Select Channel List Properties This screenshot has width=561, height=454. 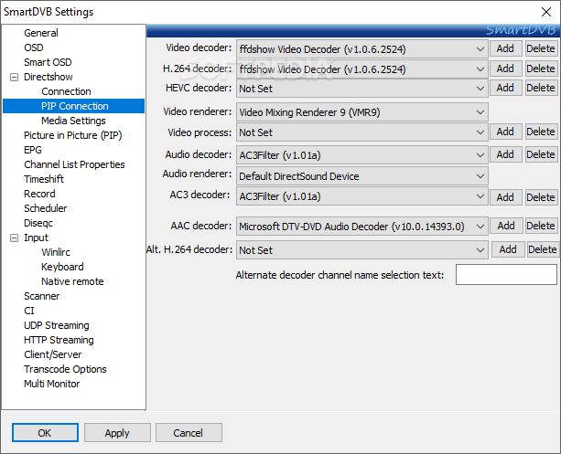[74, 164]
